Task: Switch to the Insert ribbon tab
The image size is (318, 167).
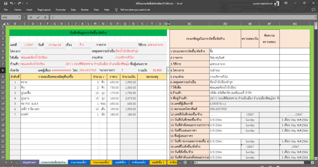Action: 29,10
